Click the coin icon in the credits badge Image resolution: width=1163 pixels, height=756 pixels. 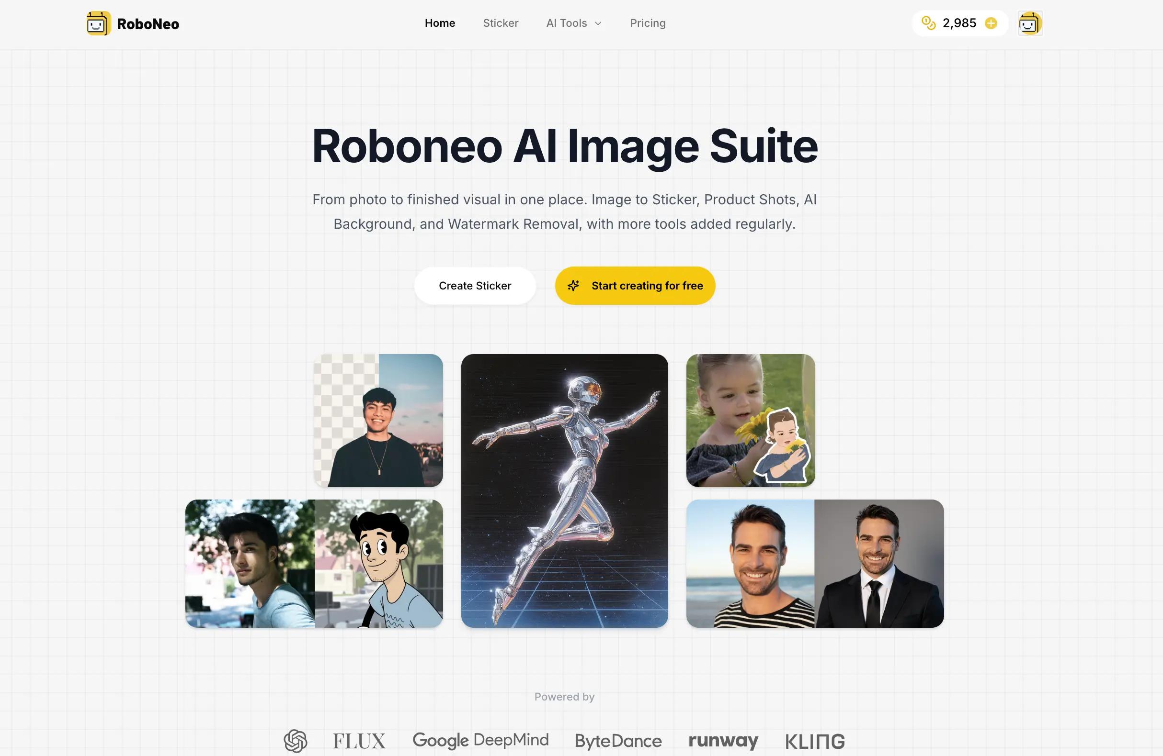(930, 23)
